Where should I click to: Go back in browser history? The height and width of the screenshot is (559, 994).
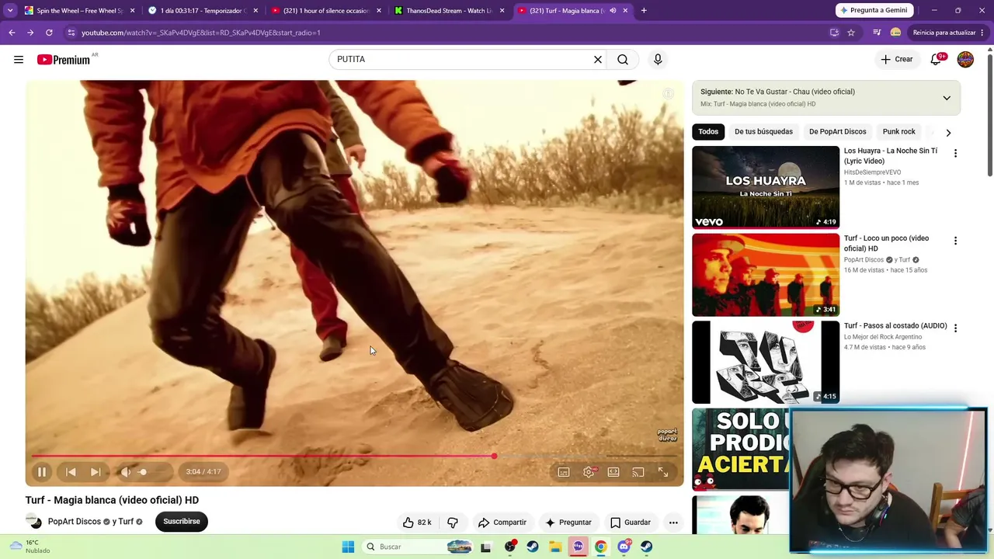(12, 33)
